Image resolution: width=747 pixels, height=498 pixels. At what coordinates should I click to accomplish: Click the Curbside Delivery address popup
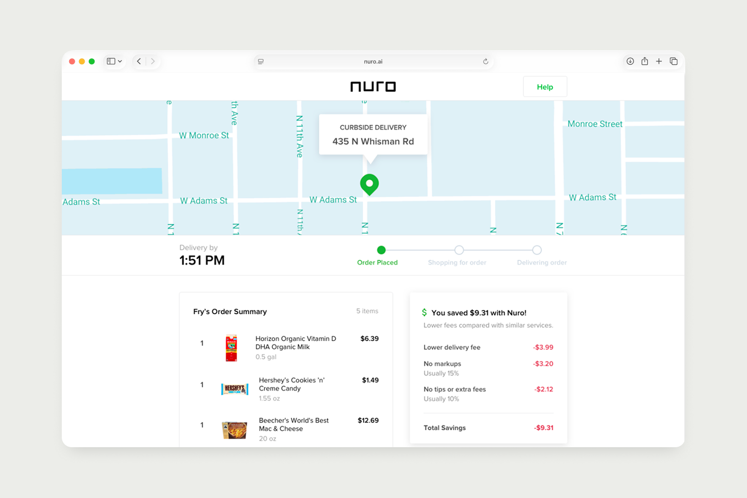coord(373,135)
